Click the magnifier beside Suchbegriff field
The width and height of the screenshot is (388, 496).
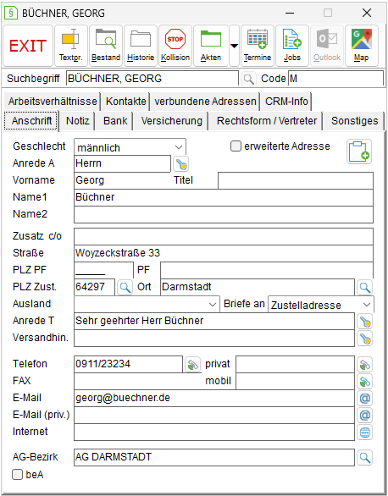tap(248, 79)
